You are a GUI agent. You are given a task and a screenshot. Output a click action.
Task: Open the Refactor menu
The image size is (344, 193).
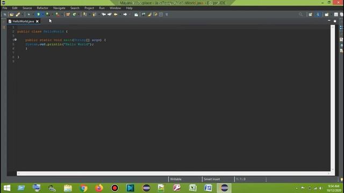point(42,8)
